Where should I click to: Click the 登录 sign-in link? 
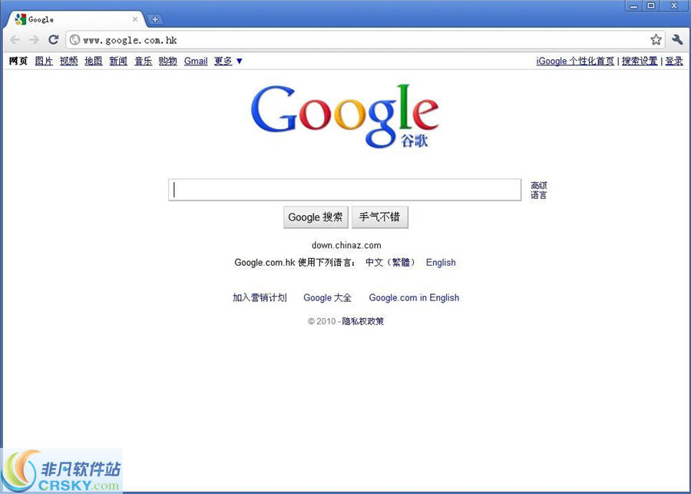click(673, 61)
